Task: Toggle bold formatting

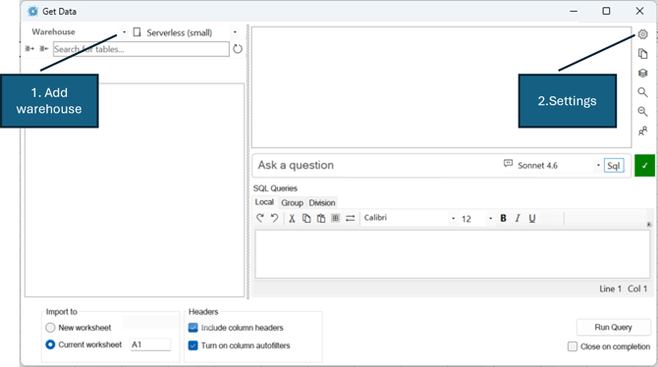Action: pos(503,218)
